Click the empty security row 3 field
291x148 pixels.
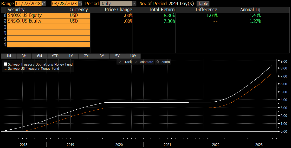click(x=38, y=27)
